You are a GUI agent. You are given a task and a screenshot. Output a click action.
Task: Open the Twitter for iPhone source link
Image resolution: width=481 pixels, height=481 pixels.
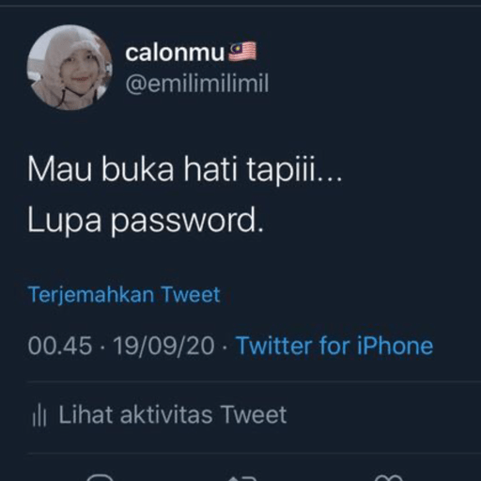point(334,346)
